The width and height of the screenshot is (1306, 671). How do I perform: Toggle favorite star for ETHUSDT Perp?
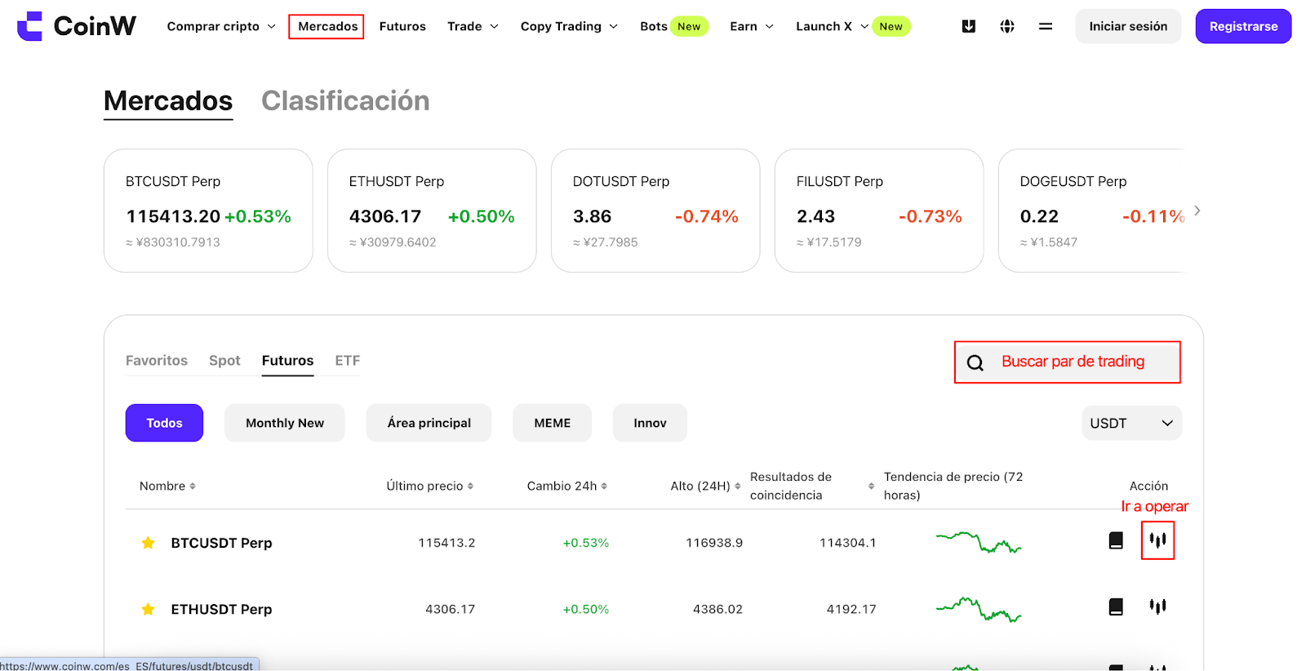click(x=148, y=609)
